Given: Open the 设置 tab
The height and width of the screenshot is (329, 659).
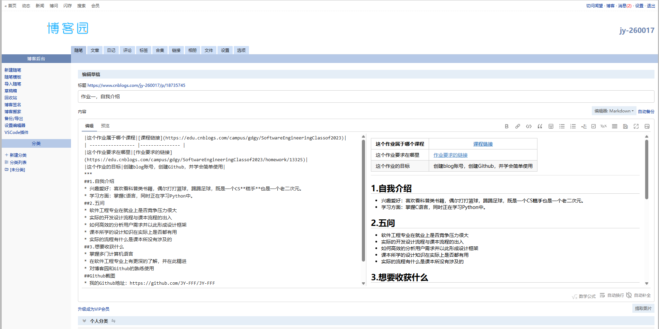Looking at the screenshot, I should [225, 50].
